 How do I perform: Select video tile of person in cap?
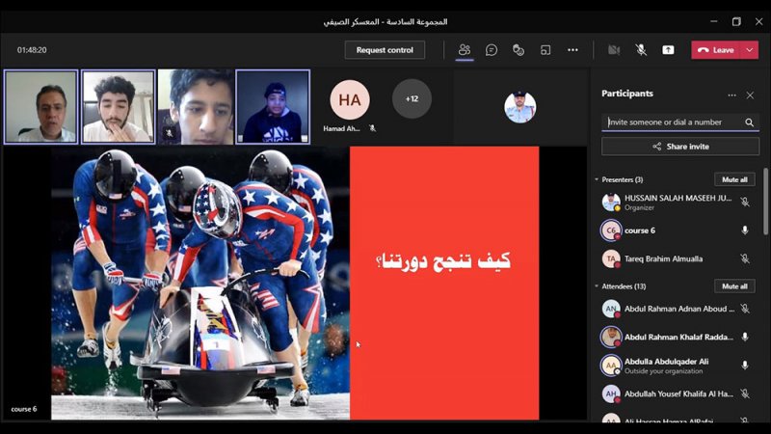pyautogui.click(x=273, y=107)
